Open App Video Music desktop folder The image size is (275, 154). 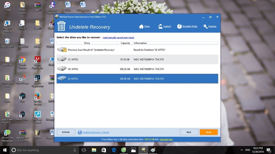[x=7, y=117]
